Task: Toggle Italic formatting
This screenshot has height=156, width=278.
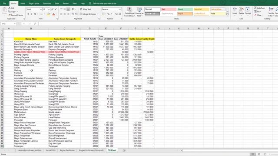Action: click(x=32, y=14)
